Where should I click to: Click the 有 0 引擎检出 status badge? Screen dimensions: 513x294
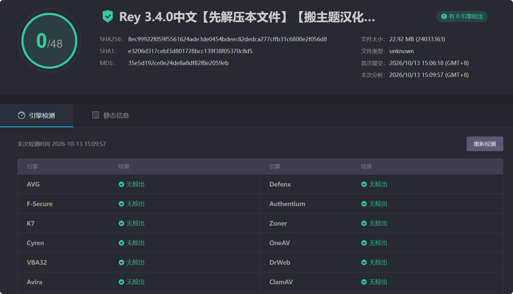tap(462, 16)
